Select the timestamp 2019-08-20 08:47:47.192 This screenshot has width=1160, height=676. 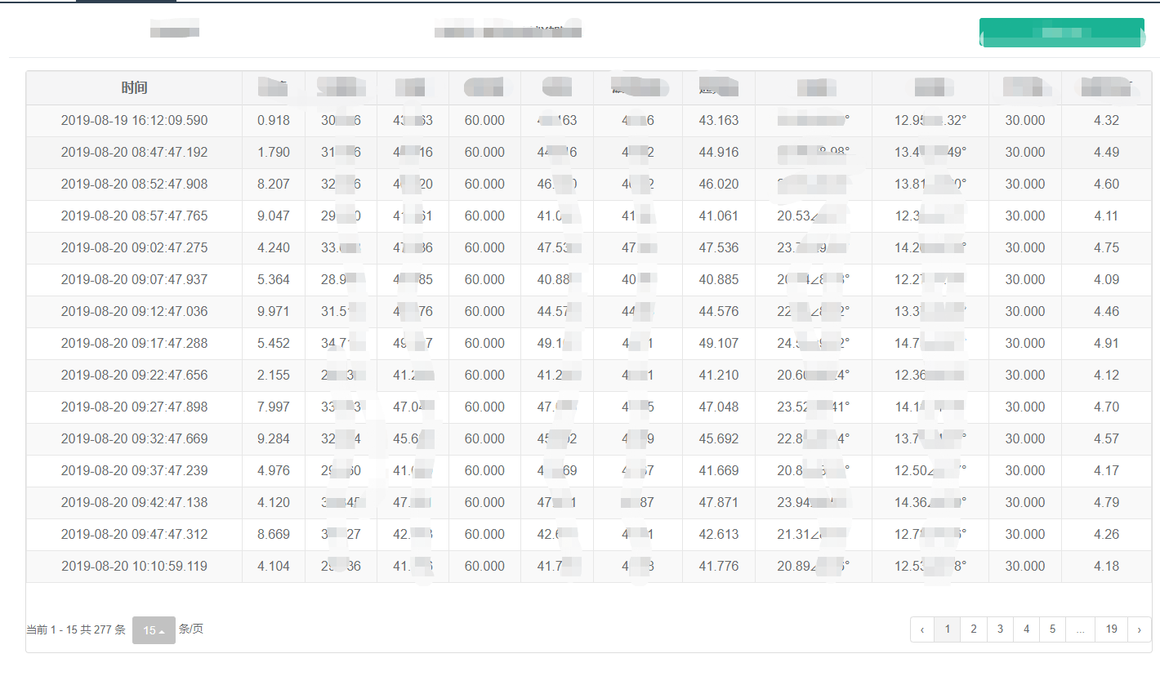[x=134, y=152]
